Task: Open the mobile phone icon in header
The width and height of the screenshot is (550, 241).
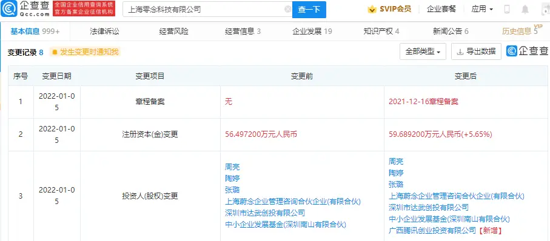Action: tap(507, 10)
